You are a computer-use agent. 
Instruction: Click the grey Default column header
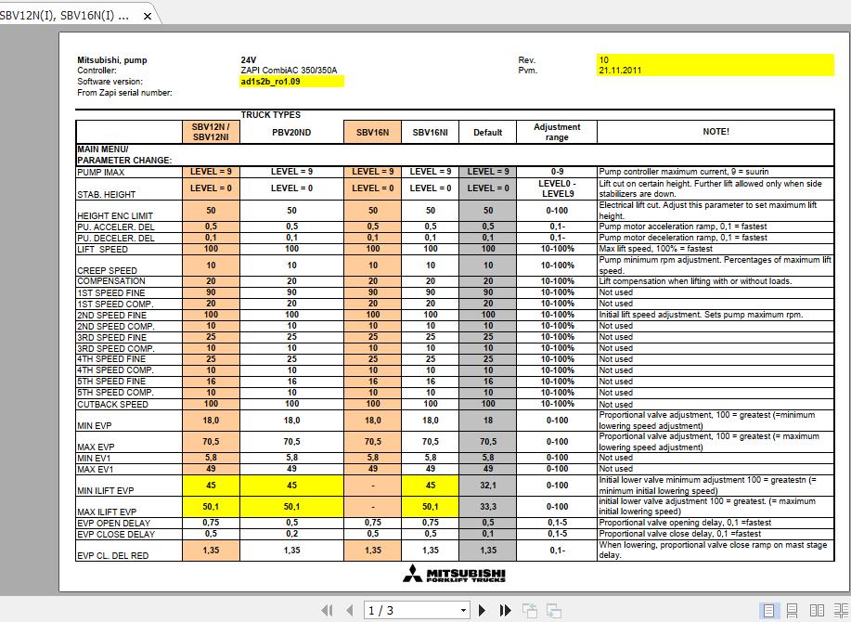487,132
